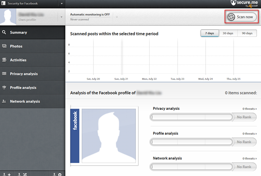Click the Photos icon in sidebar
261x176 pixels.
click(x=4, y=46)
